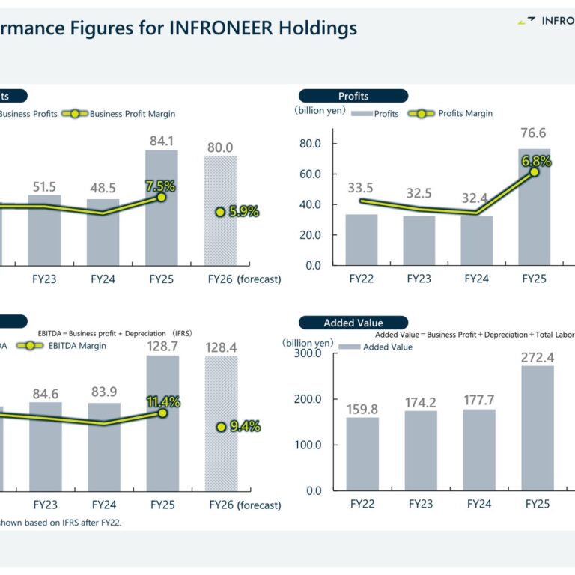Click the 40.0 tick on Profits axis
Image resolution: width=575 pixels, height=575 pixels.
click(310, 204)
